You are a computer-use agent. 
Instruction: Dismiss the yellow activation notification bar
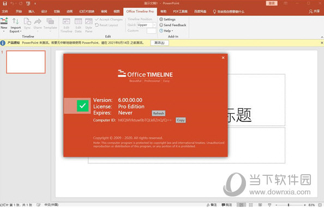(322, 42)
